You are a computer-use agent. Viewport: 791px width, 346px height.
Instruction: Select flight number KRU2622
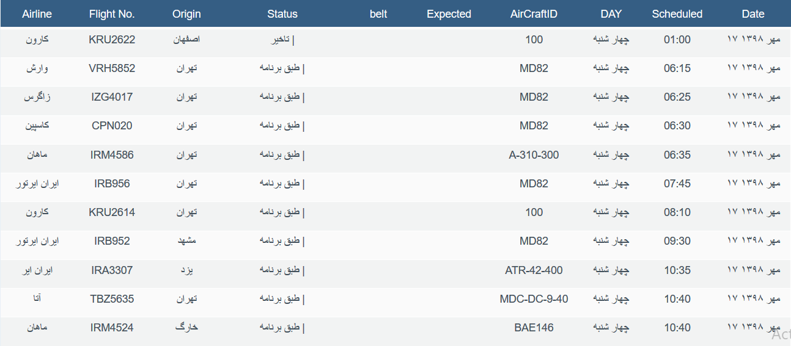tap(112, 40)
